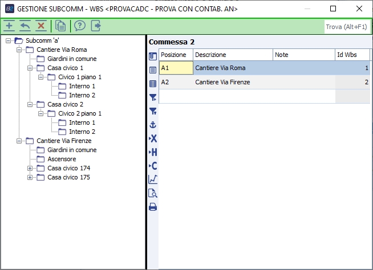This screenshot has height=270, width=373.
Task: Select Casa civico 175 tree item
Action: pos(69,177)
